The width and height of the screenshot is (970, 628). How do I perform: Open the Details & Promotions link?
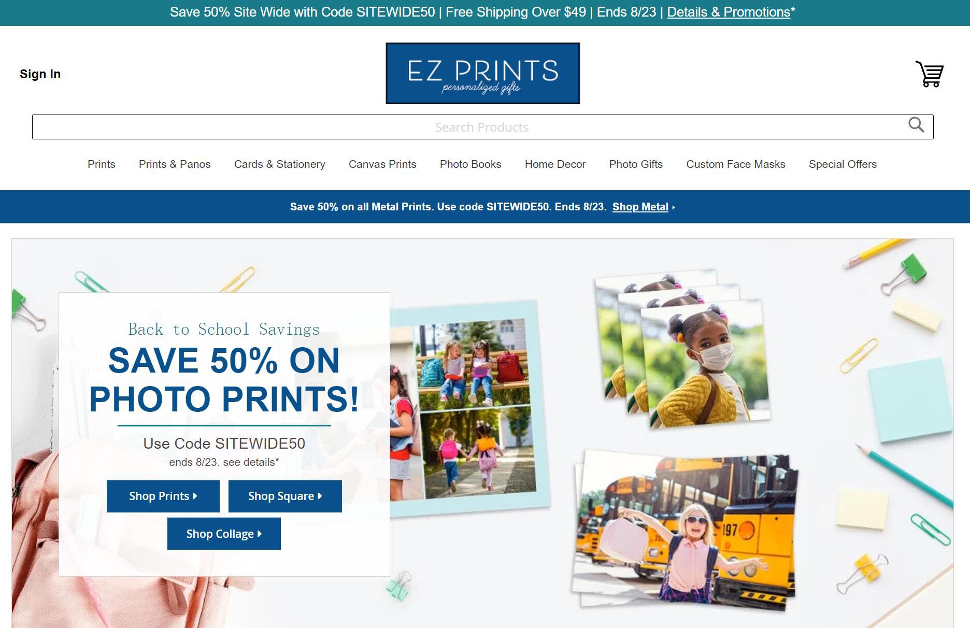coord(729,12)
